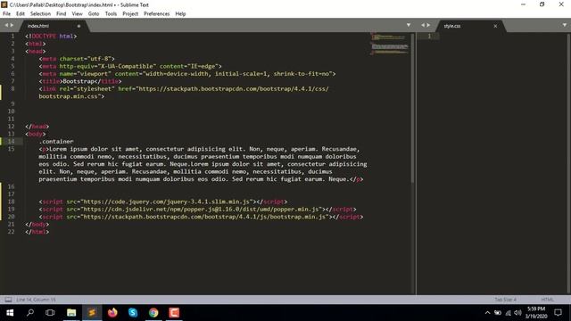Open the Project menu
Image resolution: width=571 pixels, height=321 pixels.
pyautogui.click(x=130, y=14)
